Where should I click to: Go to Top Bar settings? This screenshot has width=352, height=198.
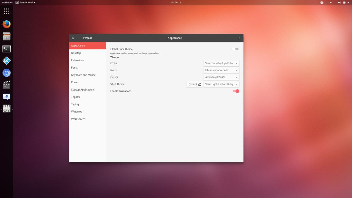pyautogui.click(x=87, y=97)
